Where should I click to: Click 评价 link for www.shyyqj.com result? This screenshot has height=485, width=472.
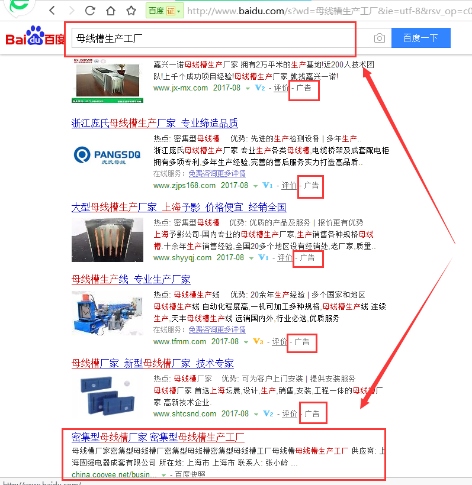[x=285, y=258]
